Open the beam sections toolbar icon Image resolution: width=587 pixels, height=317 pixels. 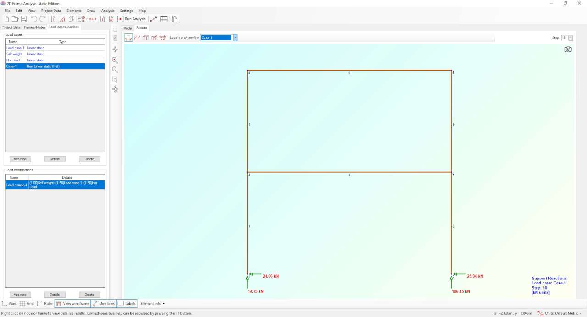tap(72, 19)
